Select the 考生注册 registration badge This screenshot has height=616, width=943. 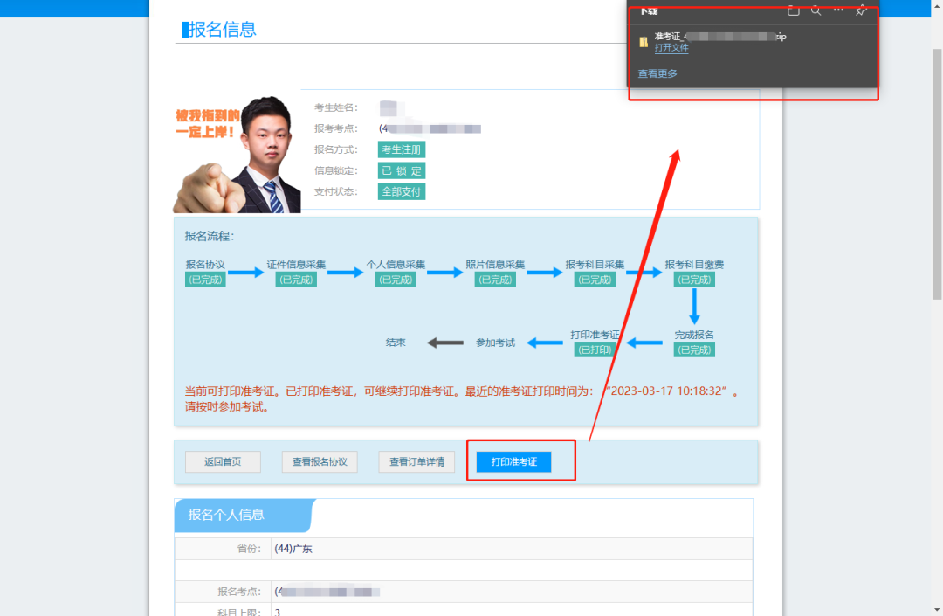tap(401, 149)
